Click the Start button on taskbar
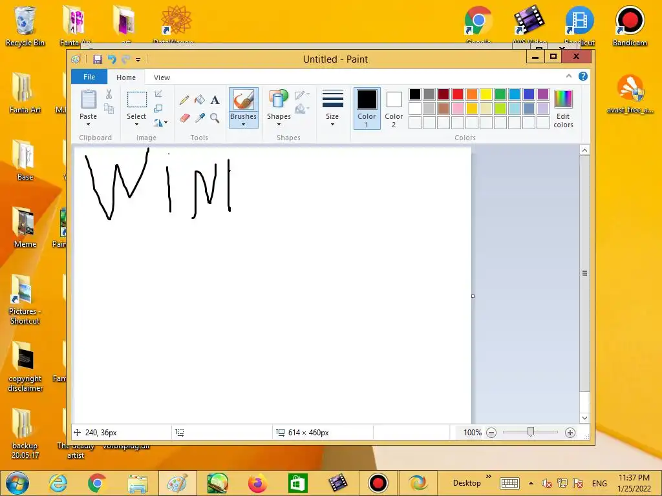The height and width of the screenshot is (496, 662). pos(17,483)
